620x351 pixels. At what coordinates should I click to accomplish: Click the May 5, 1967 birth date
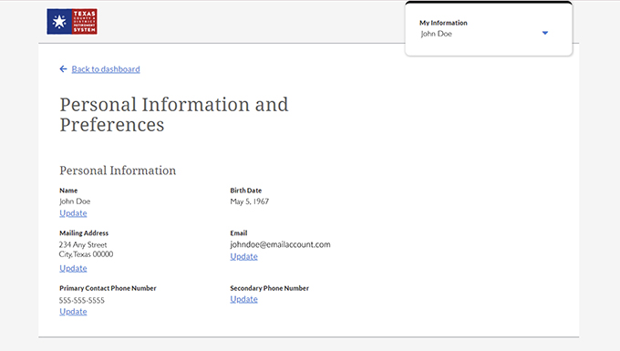coord(250,201)
